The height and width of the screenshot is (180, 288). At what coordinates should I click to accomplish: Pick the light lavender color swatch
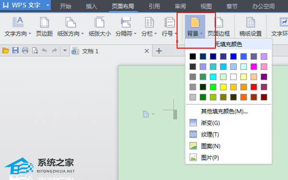[x=264, y=56]
